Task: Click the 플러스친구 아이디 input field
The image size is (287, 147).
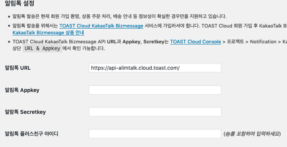Action: point(155,133)
